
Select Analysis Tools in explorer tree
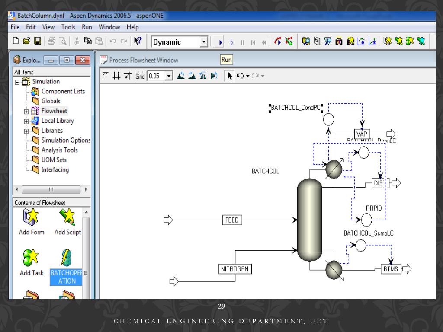click(59, 150)
